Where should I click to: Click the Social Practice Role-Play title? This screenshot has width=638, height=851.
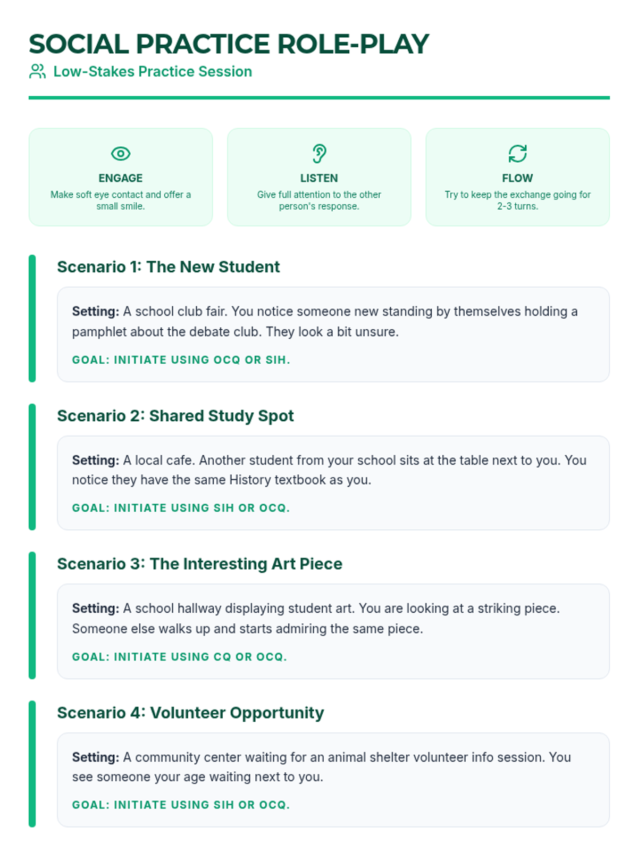pos(229,44)
